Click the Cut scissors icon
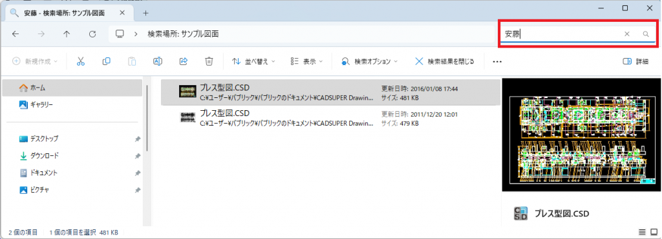Viewport: 662px width, 239px height. [81, 61]
